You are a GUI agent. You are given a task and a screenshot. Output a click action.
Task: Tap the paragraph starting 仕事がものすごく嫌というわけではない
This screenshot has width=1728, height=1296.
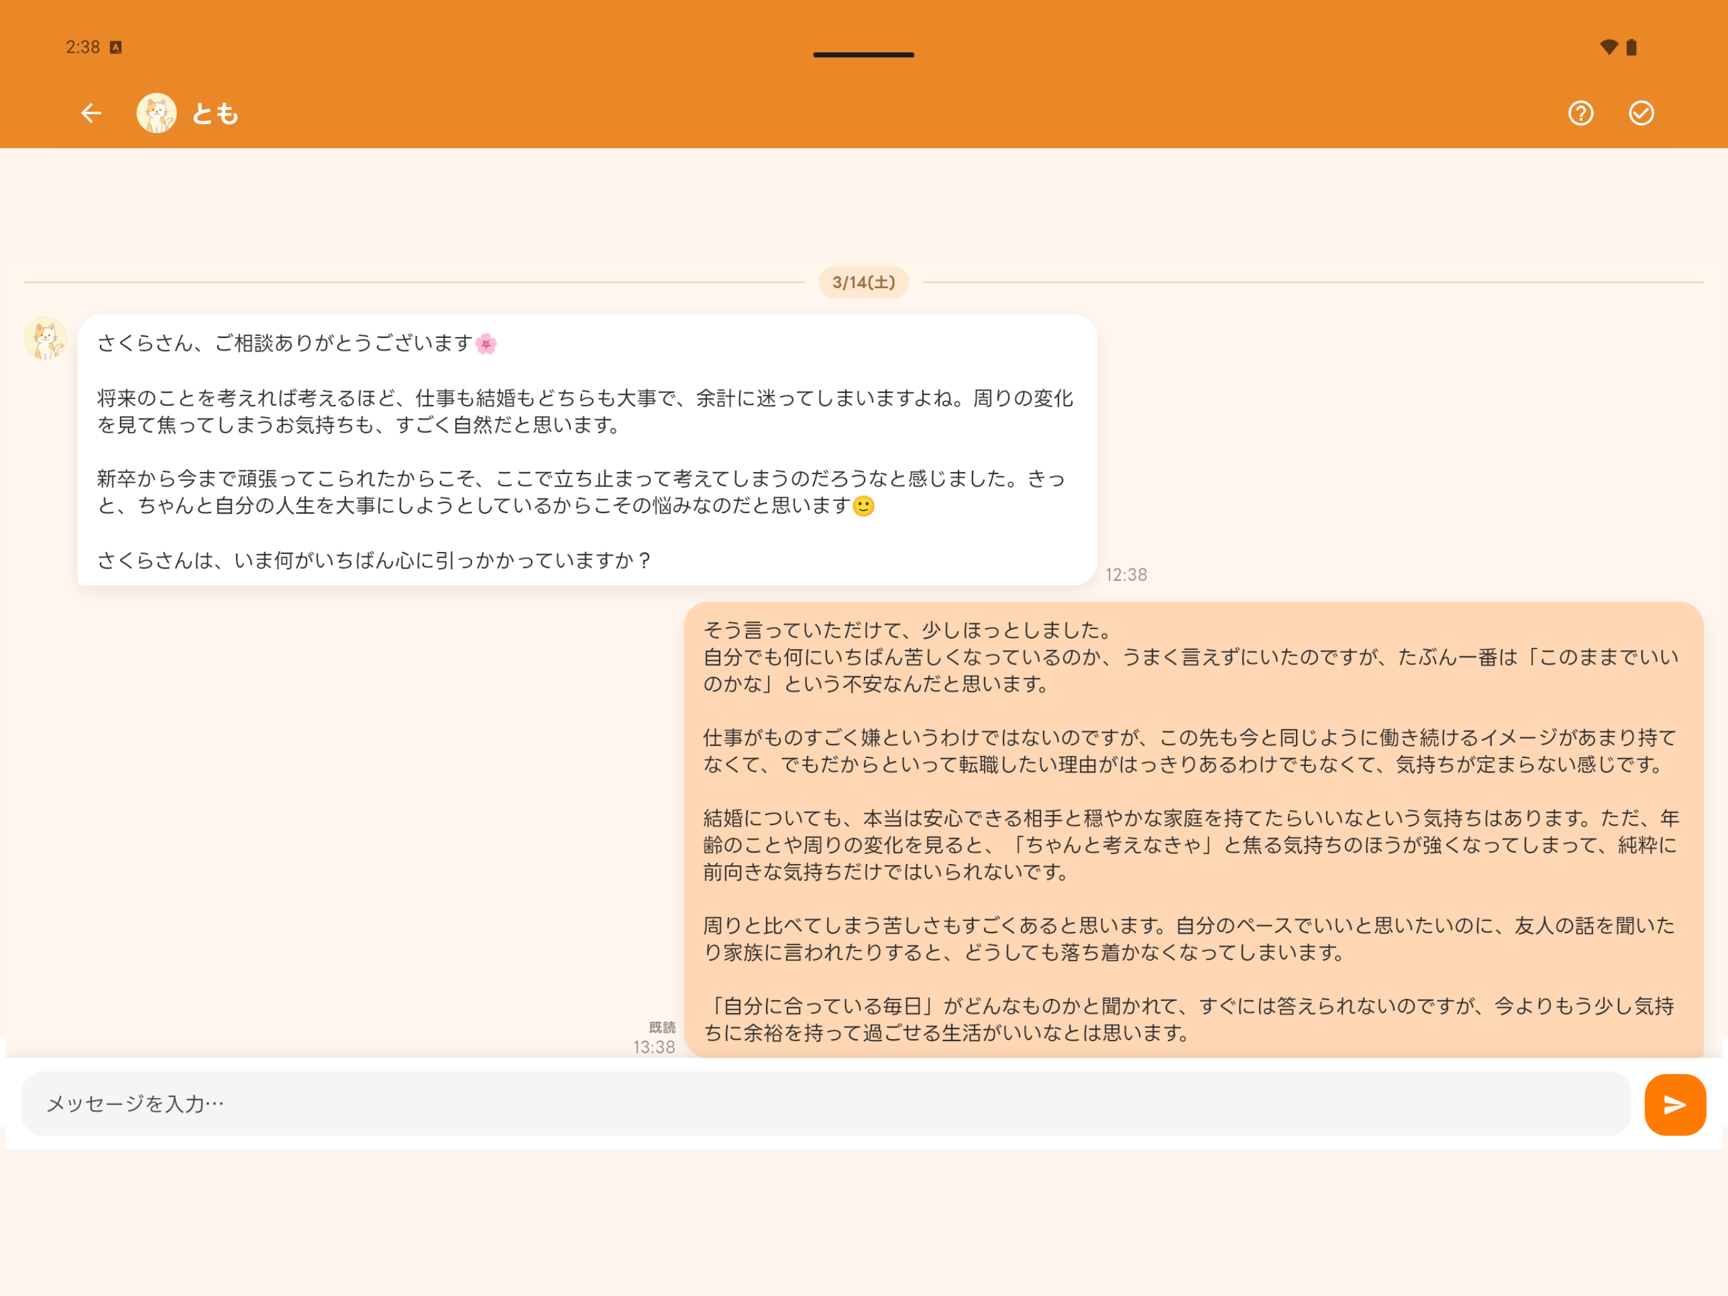[1191, 751]
